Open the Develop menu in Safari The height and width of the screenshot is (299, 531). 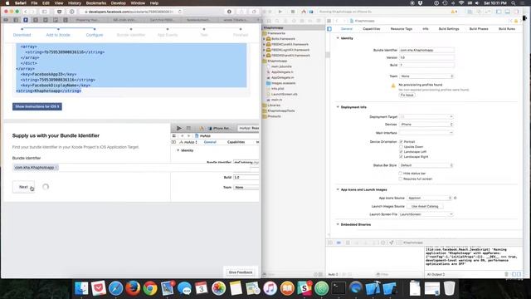coord(118,3)
